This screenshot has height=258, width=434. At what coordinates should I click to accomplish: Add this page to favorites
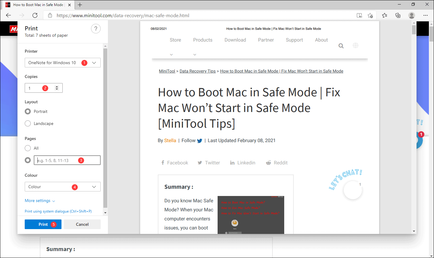(x=370, y=15)
